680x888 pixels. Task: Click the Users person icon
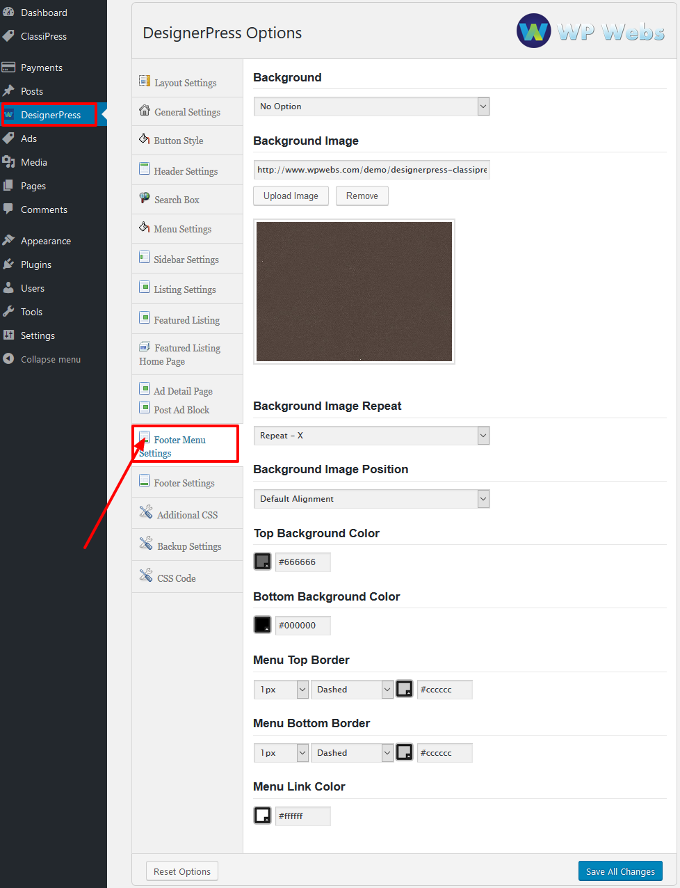(8, 288)
